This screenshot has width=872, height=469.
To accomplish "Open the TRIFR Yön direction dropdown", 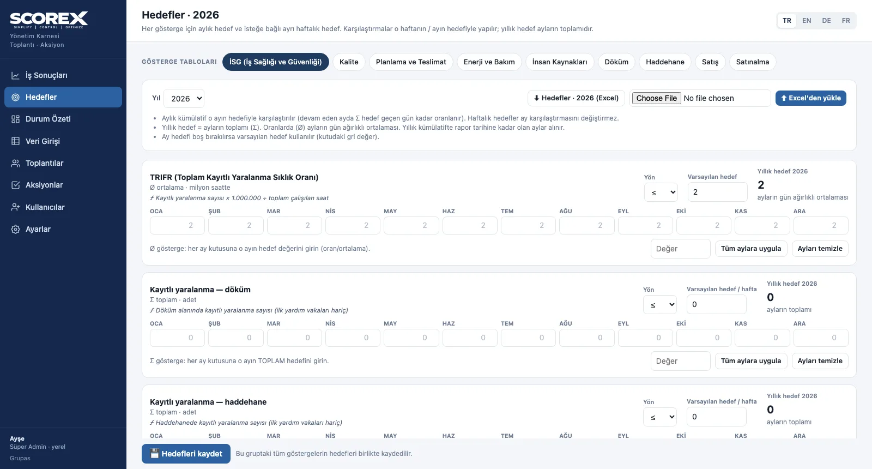I will click(661, 192).
